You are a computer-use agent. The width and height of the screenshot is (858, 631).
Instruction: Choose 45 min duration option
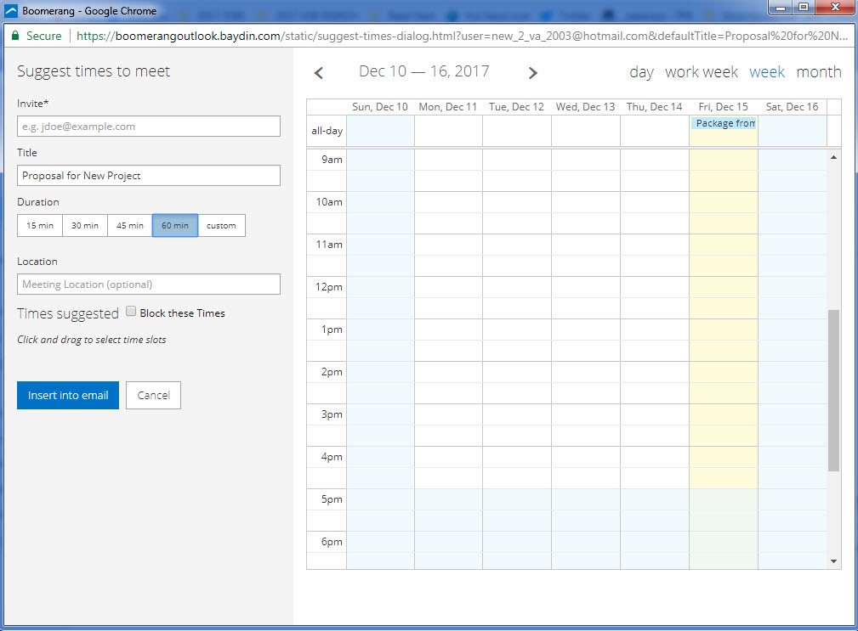(x=130, y=226)
